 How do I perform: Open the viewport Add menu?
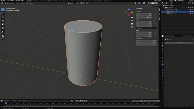(x=27, y=3)
